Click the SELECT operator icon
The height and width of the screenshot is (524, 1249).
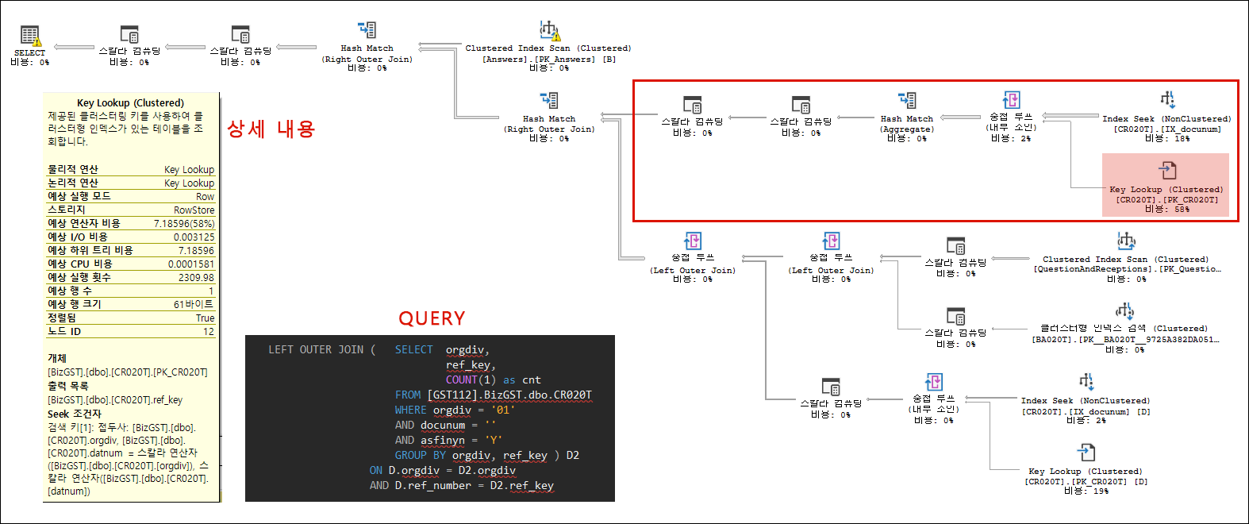point(30,36)
